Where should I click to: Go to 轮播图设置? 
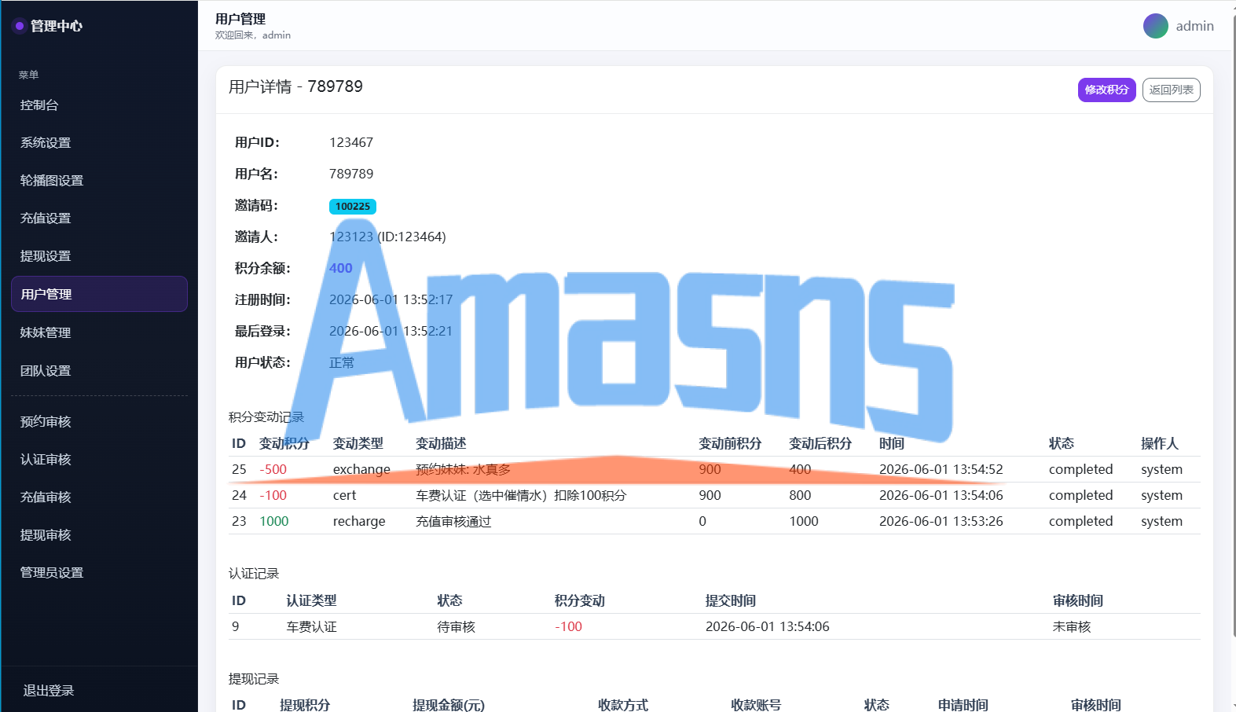[x=99, y=181]
